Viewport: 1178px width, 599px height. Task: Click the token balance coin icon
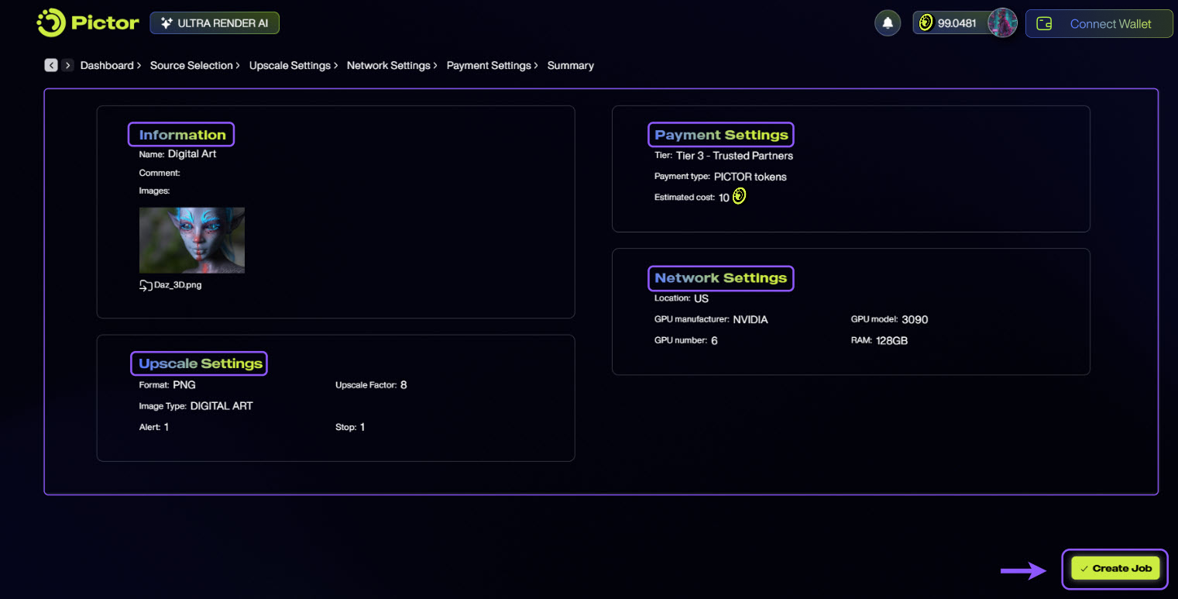coord(926,23)
